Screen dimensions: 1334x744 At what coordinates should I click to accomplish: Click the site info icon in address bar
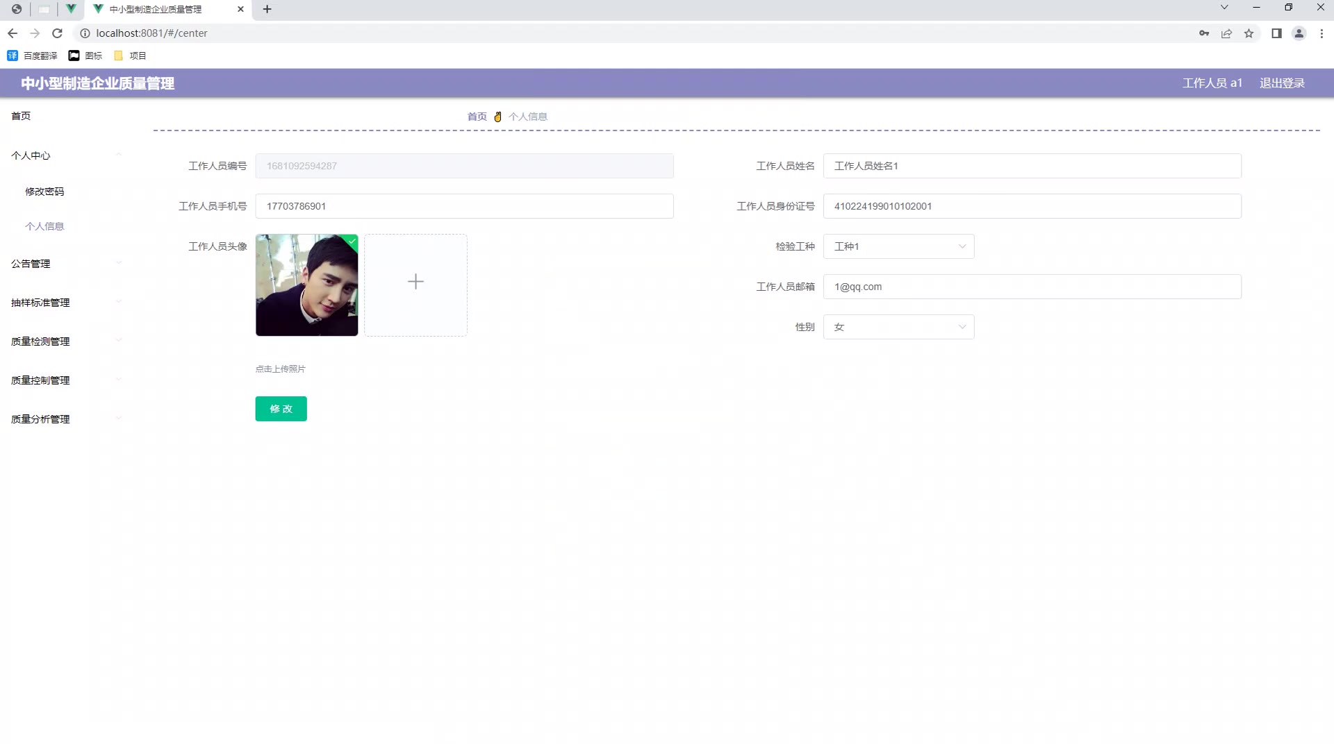point(85,33)
